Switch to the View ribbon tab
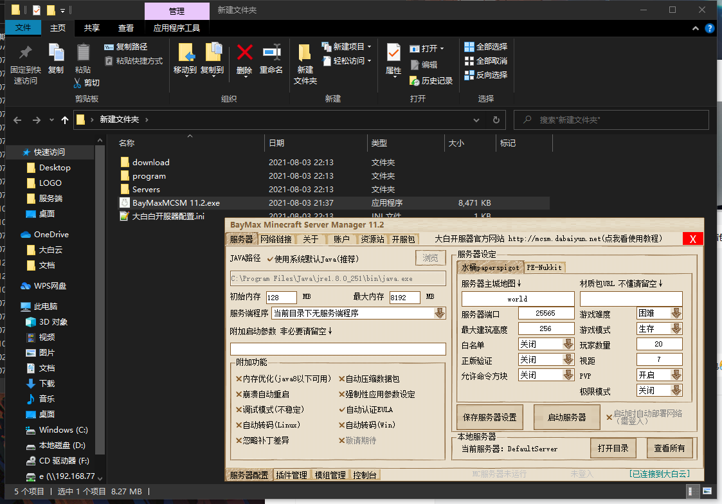Screen dimensions: 722x504 tap(126, 28)
